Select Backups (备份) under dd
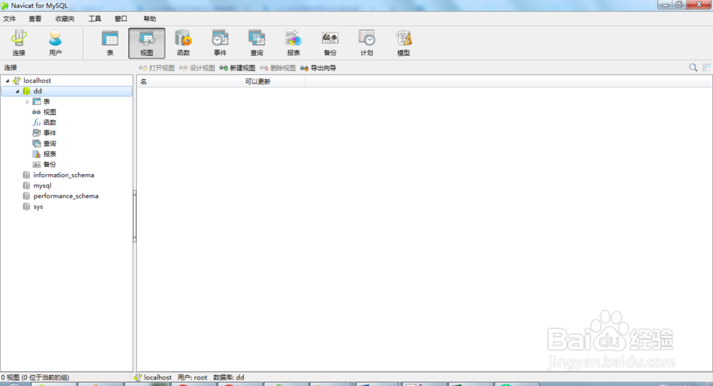 click(x=50, y=164)
